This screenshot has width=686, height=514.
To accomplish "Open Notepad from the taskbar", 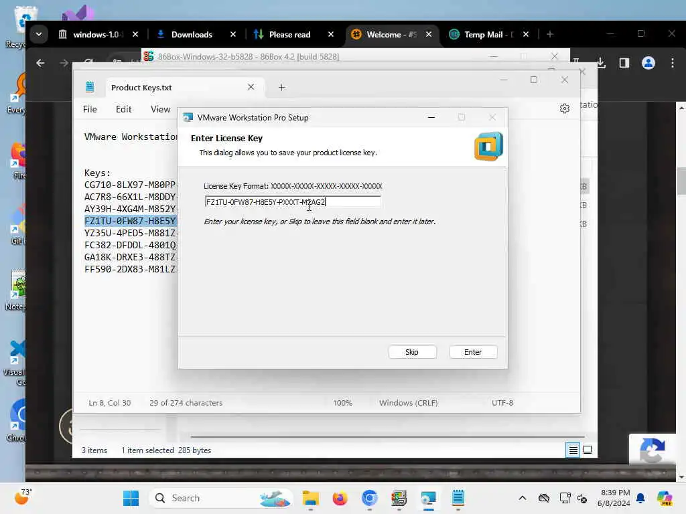I will (458, 498).
